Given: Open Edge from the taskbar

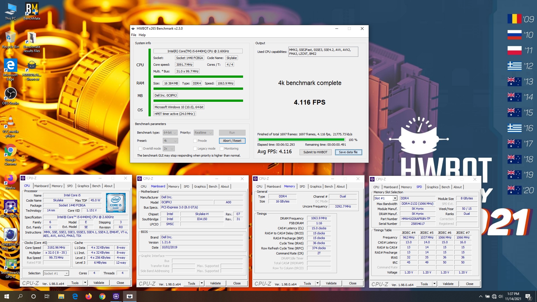Looking at the screenshot, I should 75,296.
